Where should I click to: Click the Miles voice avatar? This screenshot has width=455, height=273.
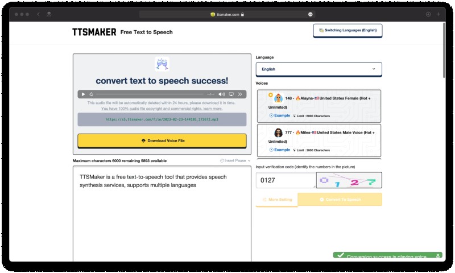tap(279, 133)
